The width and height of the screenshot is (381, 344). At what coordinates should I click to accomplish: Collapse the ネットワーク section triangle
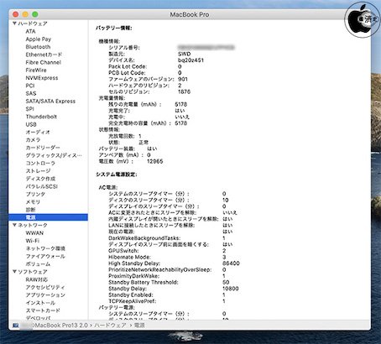(x=14, y=225)
